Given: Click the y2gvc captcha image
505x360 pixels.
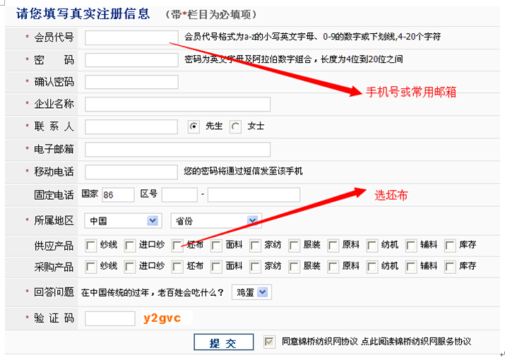Looking at the screenshot, I should (x=162, y=318).
